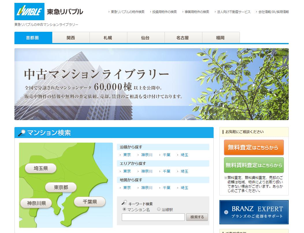The image size is (304, 233).
Task: Click the 東急リバブル text logo
Action: [x=65, y=12]
